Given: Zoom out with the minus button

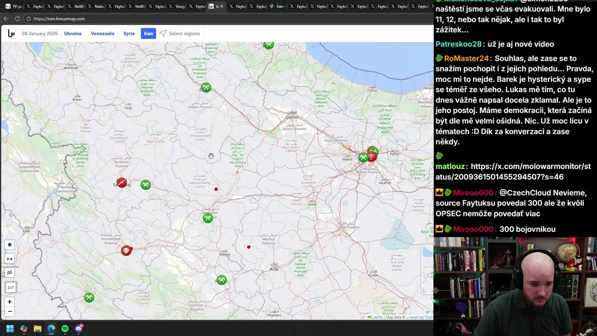Looking at the screenshot, I should pyautogui.click(x=10, y=311).
